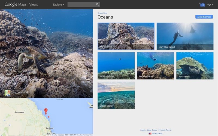Type in the top search field
This screenshot has width=218, height=136.
[81, 5]
